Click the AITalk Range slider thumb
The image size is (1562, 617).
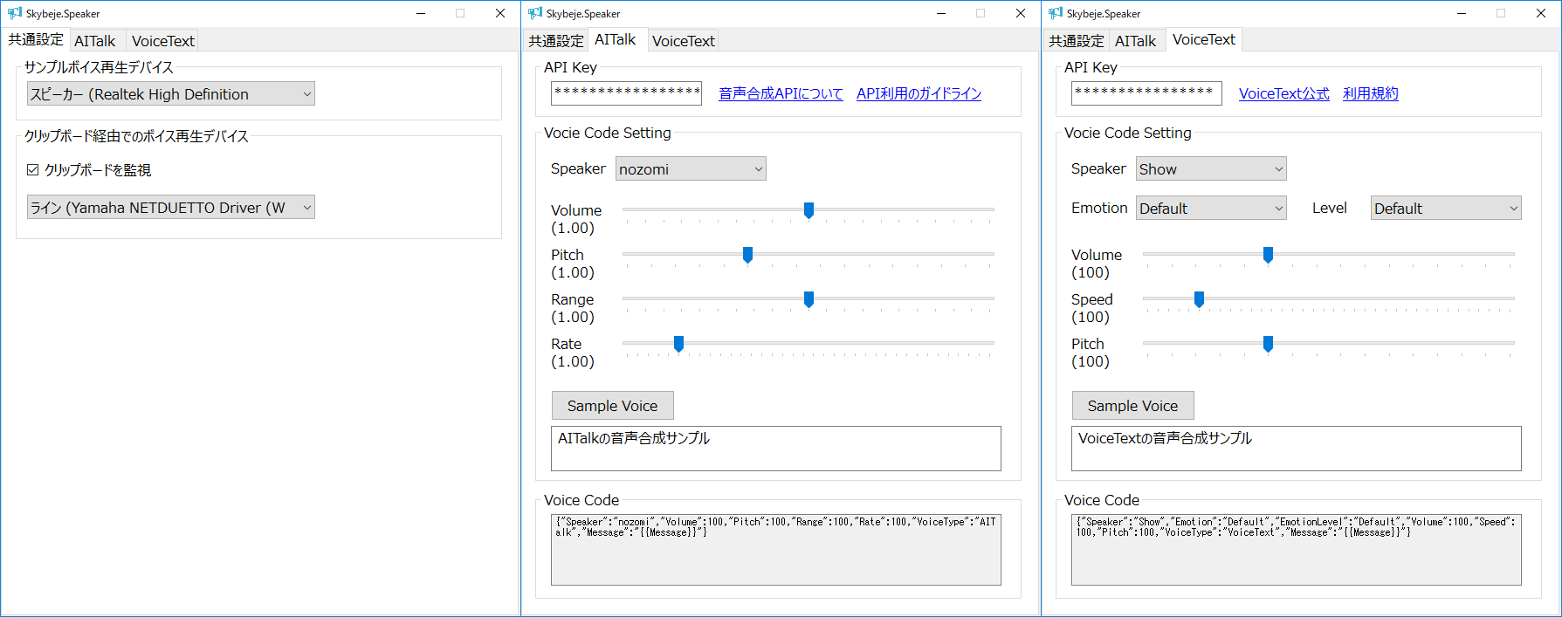(809, 299)
